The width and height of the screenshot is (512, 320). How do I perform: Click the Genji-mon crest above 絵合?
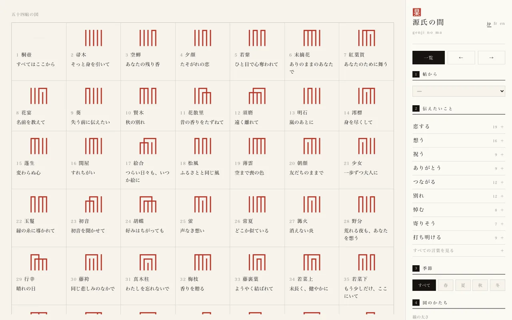click(148, 146)
